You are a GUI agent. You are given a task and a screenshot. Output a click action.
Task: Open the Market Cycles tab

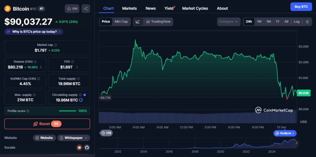(195, 8)
